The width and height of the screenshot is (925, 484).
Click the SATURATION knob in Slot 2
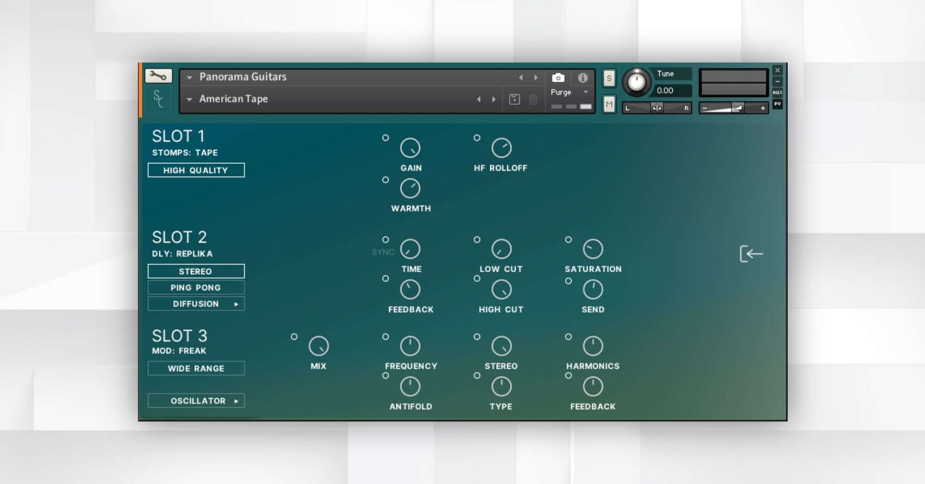593,249
